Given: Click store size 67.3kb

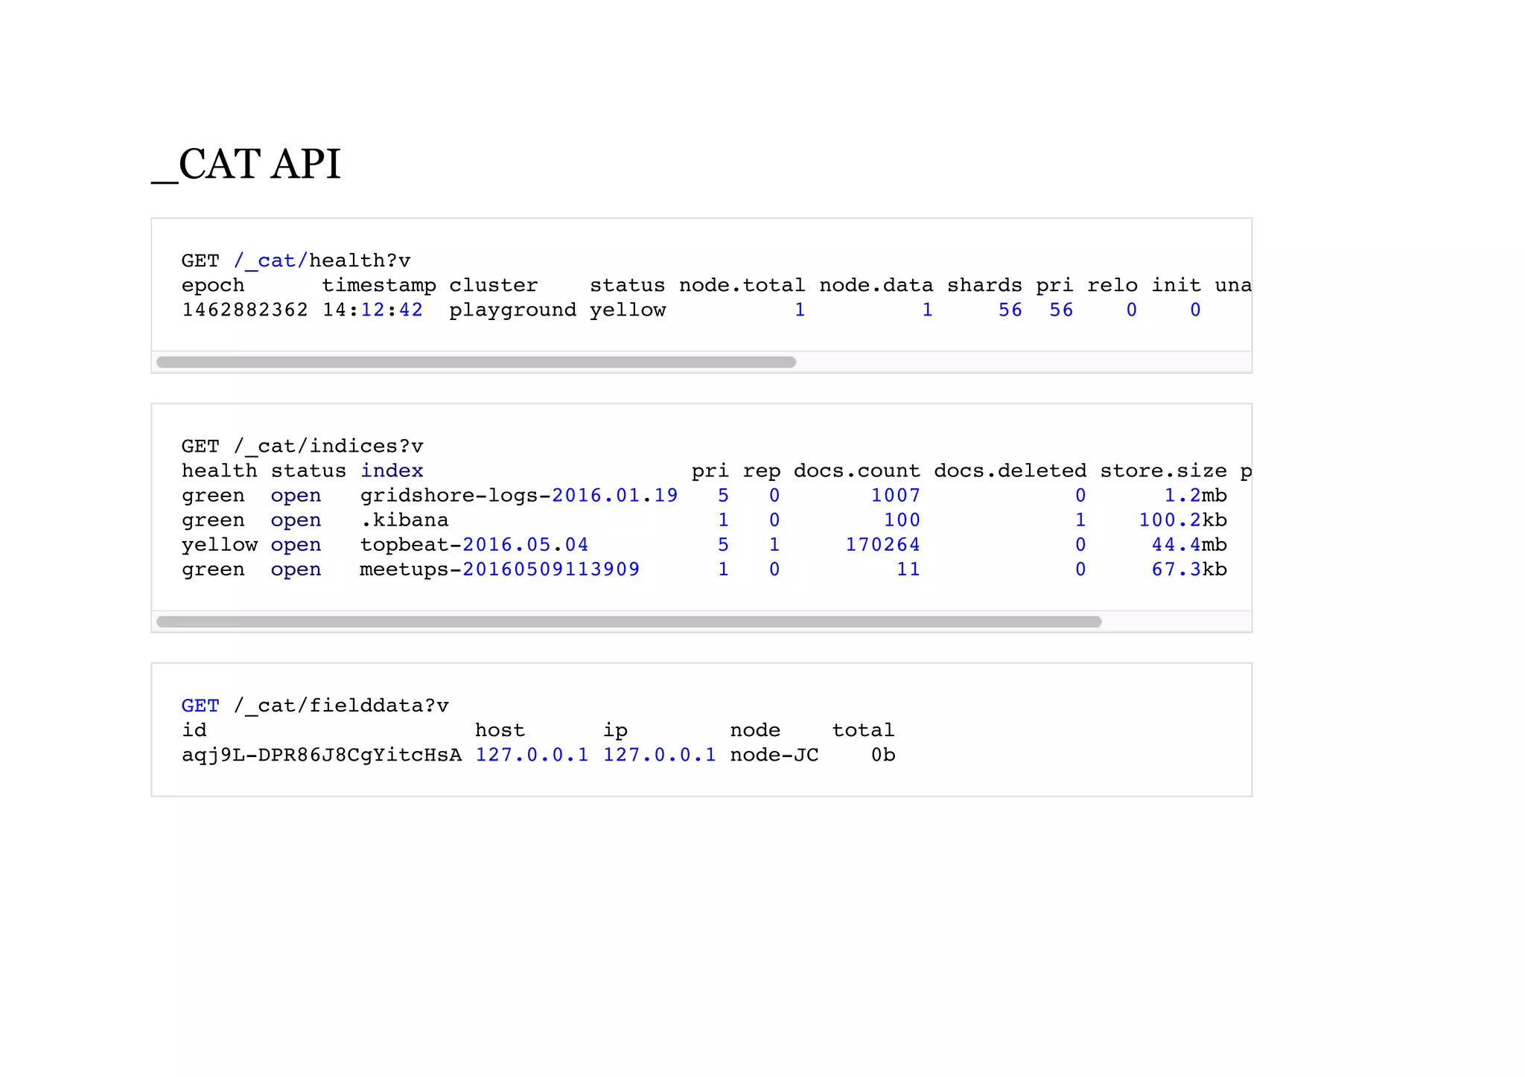Looking at the screenshot, I should (1189, 569).
